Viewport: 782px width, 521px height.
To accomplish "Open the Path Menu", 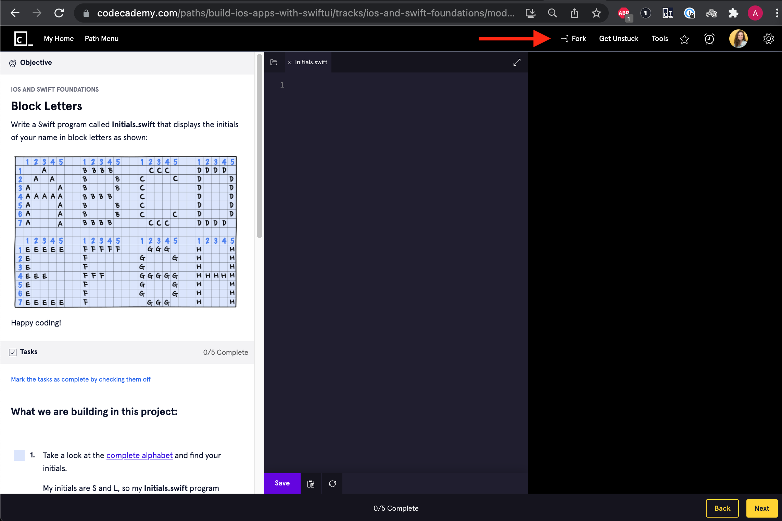I will tap(101, 39).
